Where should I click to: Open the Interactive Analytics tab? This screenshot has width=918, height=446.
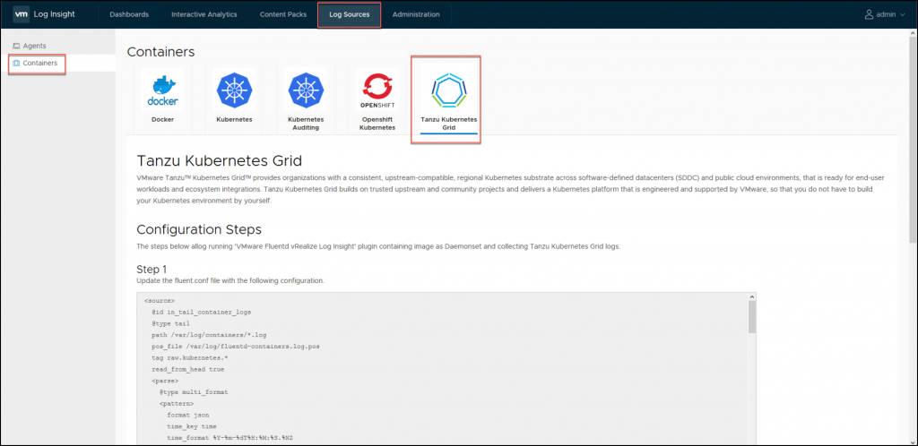click(x=204, y=14)
